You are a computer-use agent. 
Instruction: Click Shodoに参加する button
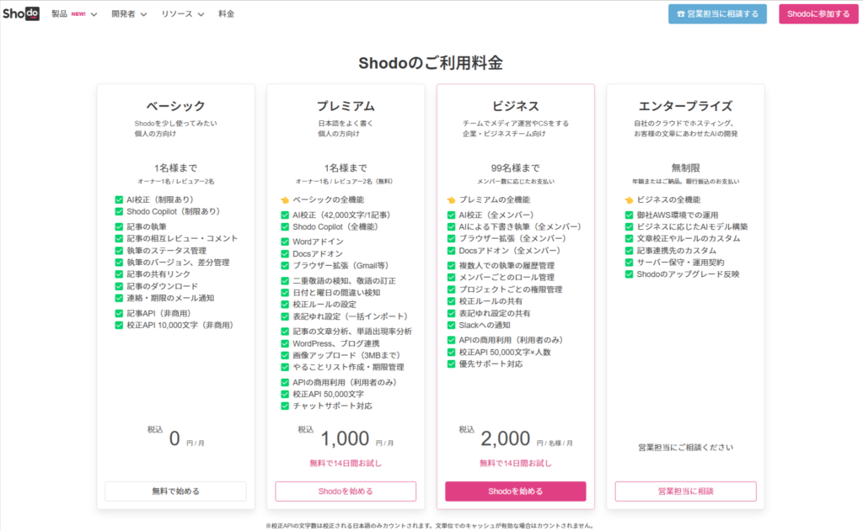[x=818, y=14]
